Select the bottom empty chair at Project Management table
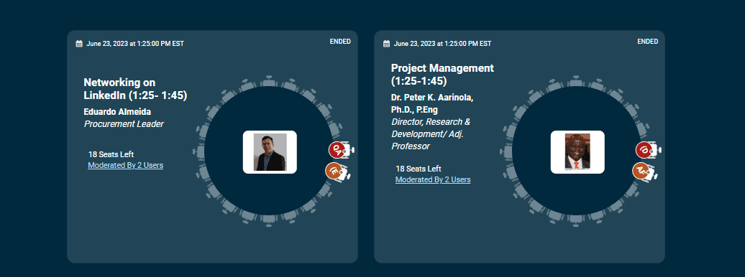Viewport: 745px width, 277px height. 576,220
